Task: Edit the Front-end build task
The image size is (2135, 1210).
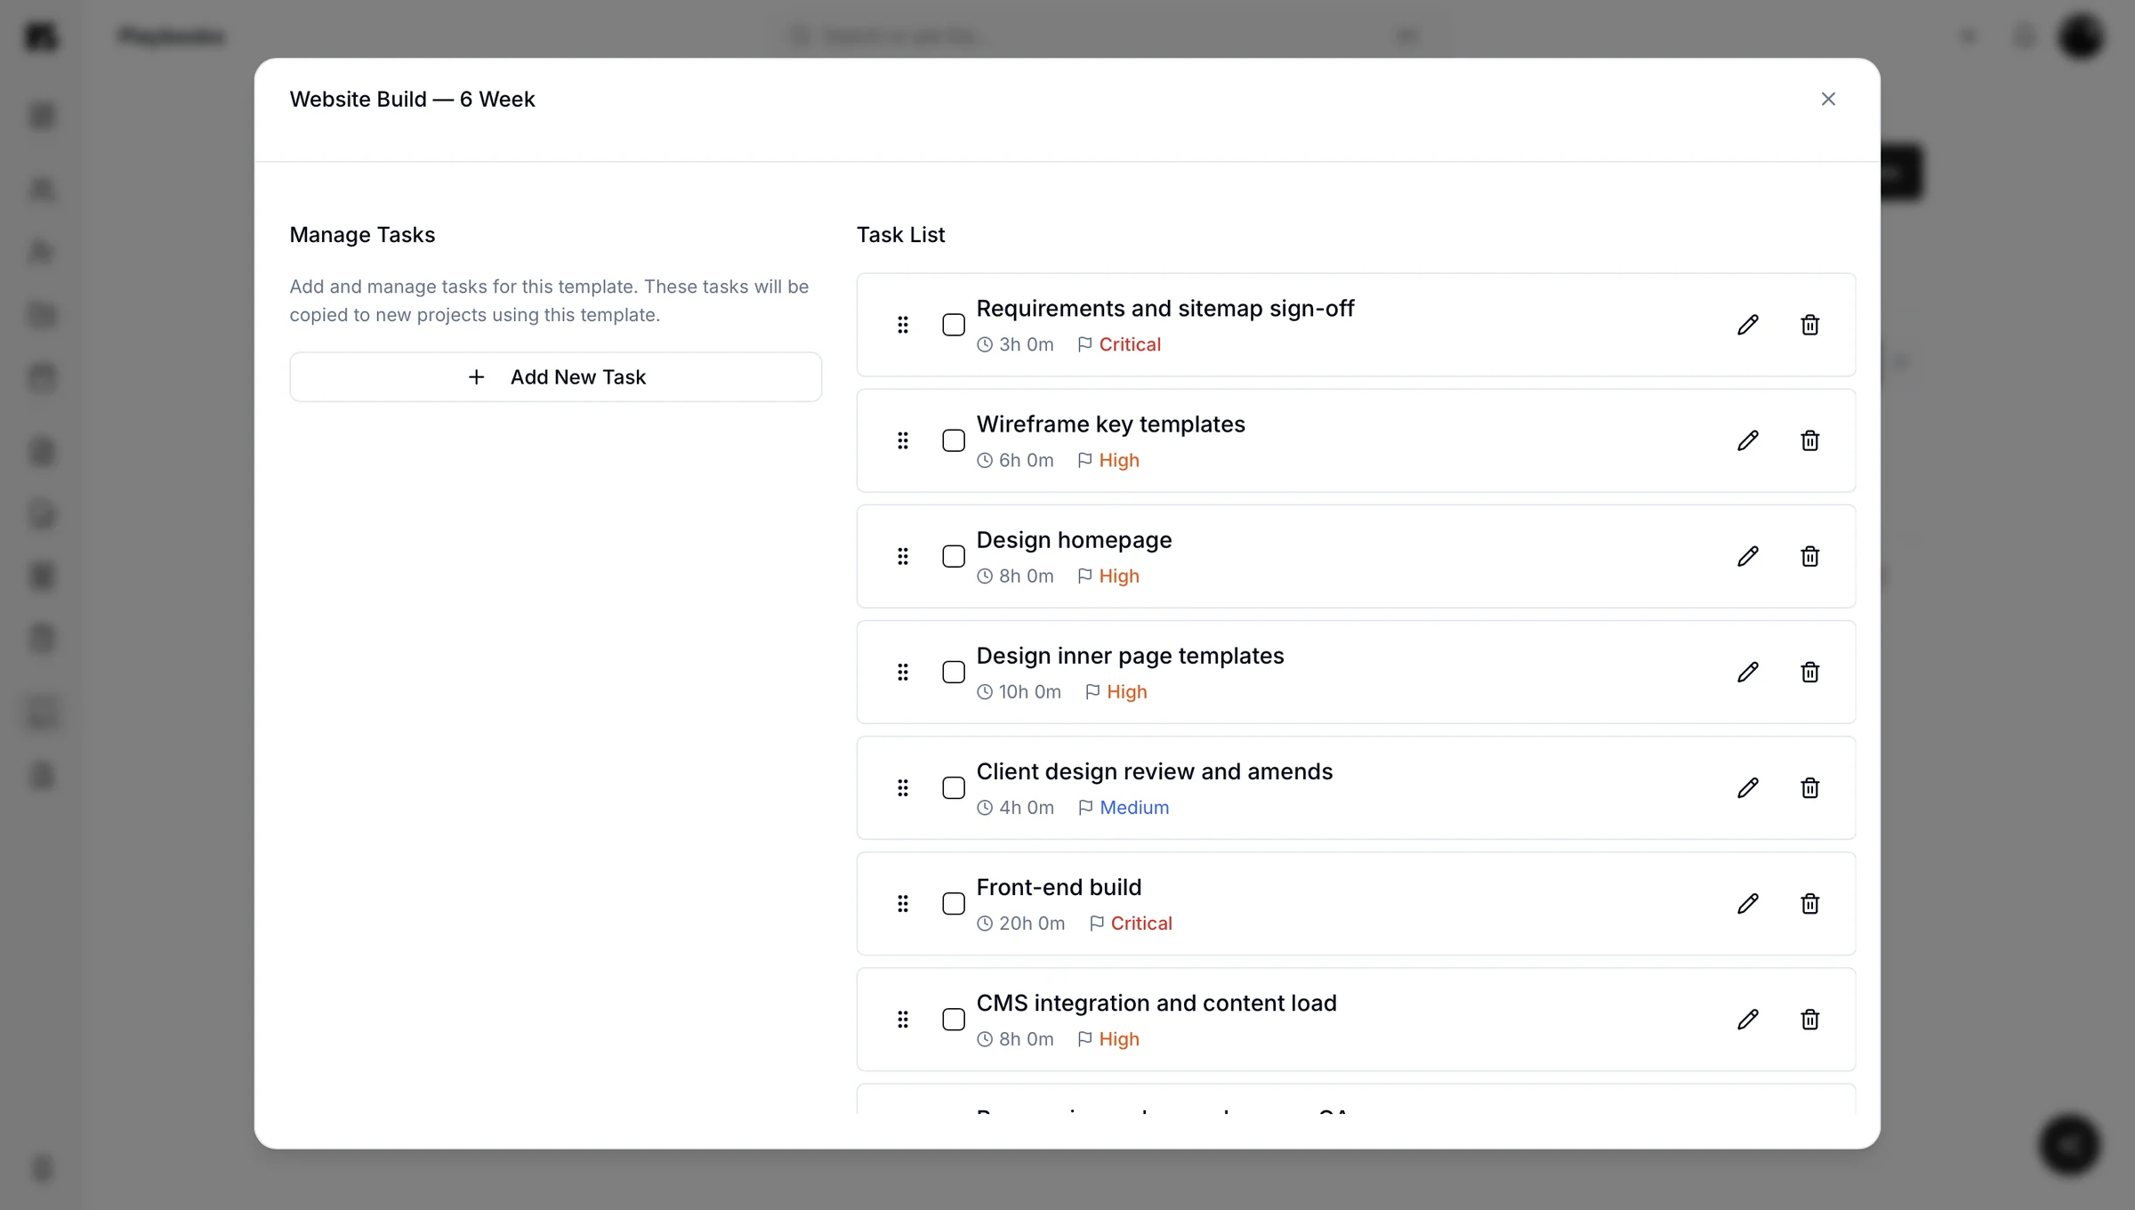Action: pos(1747,903)
